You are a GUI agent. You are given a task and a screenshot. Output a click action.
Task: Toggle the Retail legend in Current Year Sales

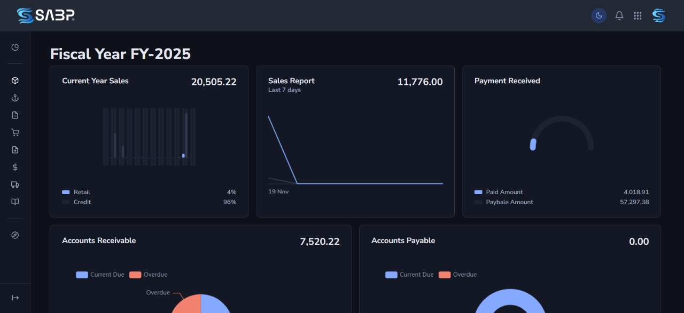76,192
